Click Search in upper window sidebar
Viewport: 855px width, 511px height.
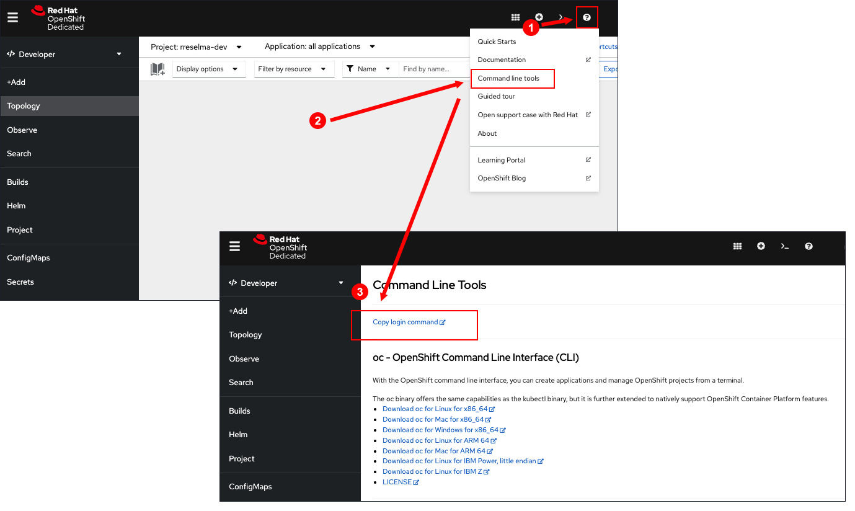69,153
